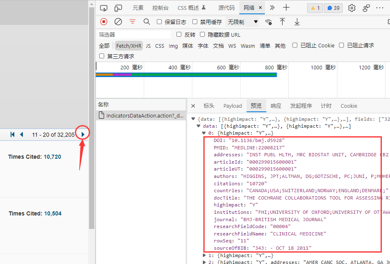Switch to 源代码 tab
Screen dimensions: 390x264
226,8
